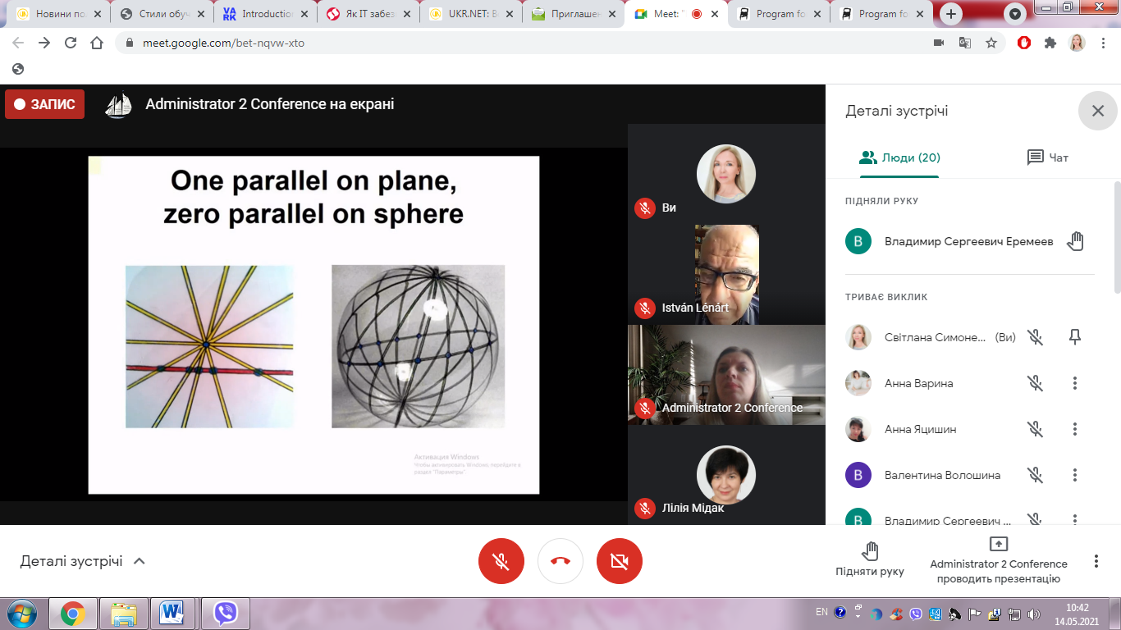Go back to the previous page

coord(18,43)
